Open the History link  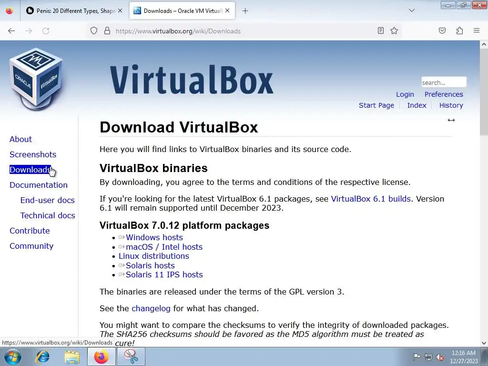[x=451, y=105]
